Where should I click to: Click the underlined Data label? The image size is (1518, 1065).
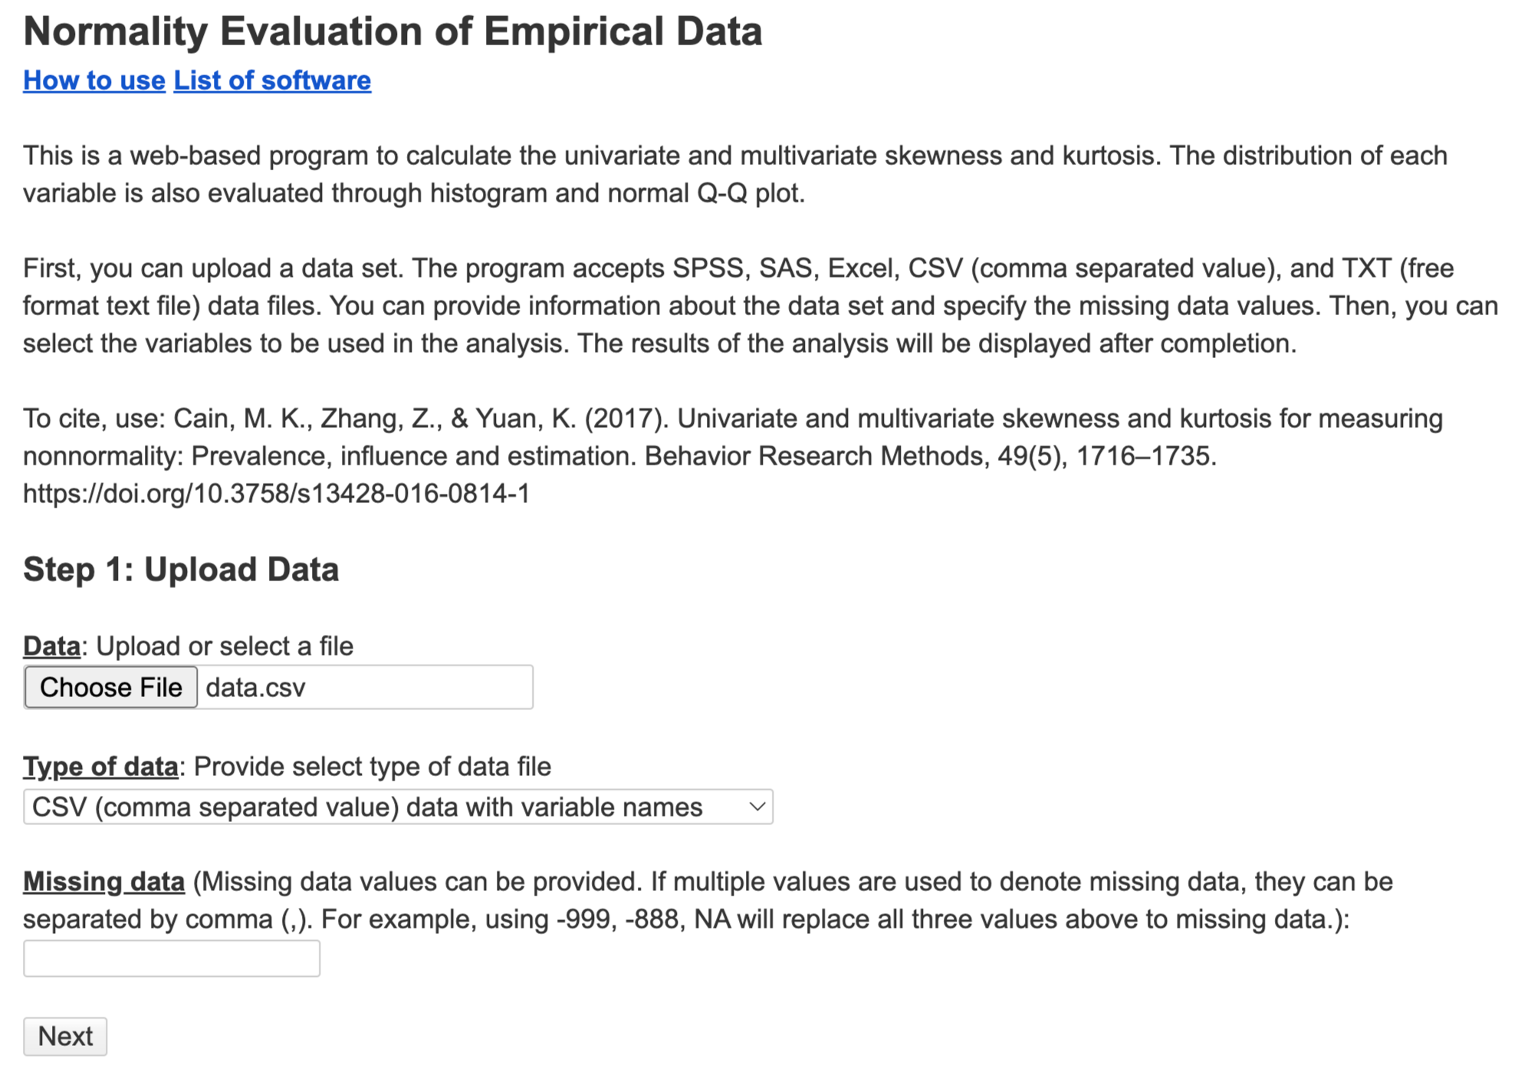51,646
